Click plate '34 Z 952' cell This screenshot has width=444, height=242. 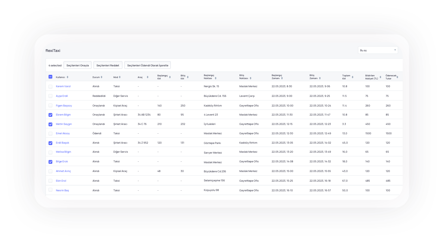(x=143, y=143)
